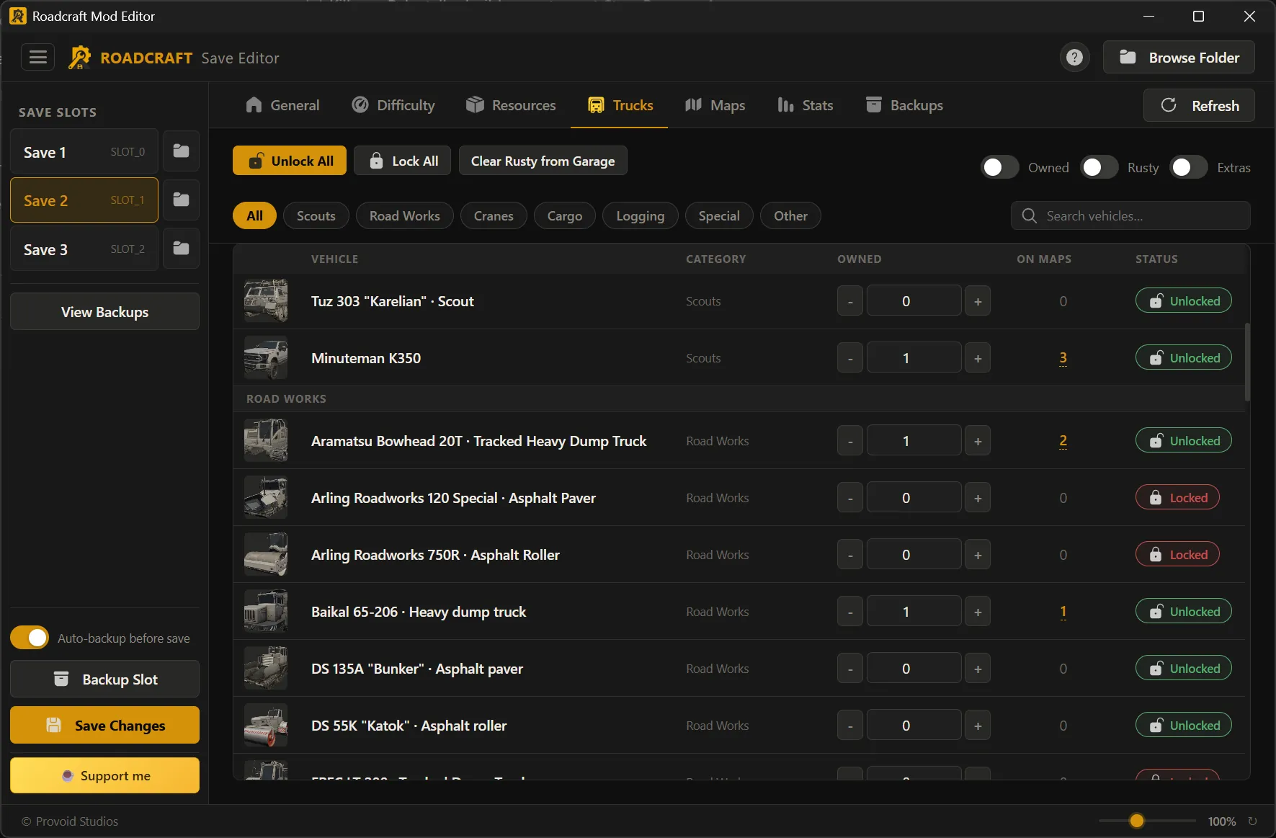The height and width of the screenshot is (838, 1276).
Task: Click Clear Rusty from Garage
Action: pyautogui.click(x=543, y=161)
